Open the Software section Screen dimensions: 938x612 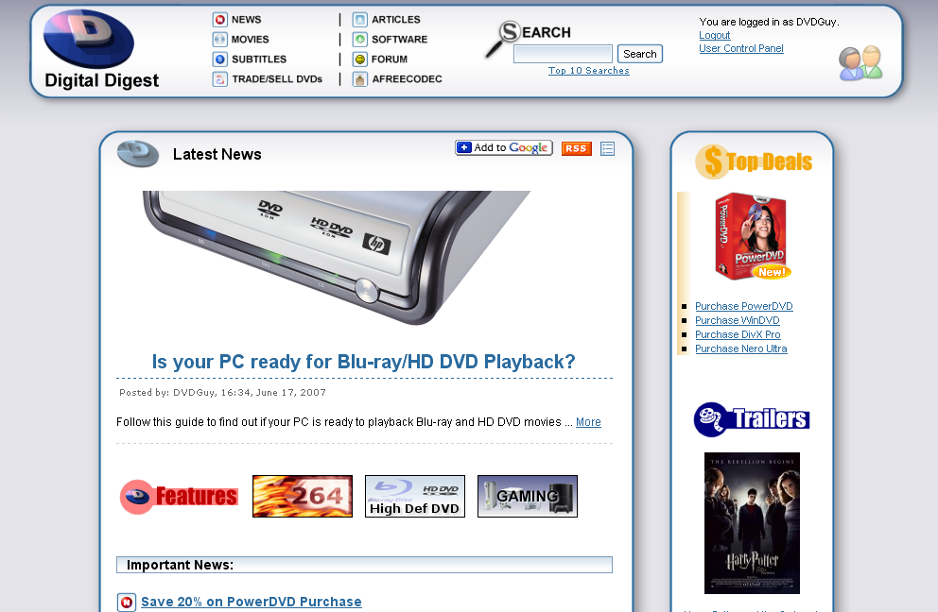pyautogui.click(x=399, y=40)
